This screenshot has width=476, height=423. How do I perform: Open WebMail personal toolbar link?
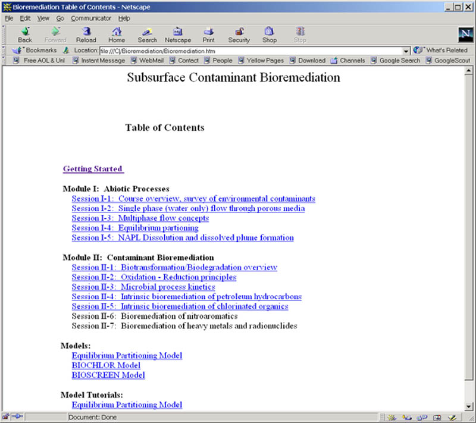147,60
